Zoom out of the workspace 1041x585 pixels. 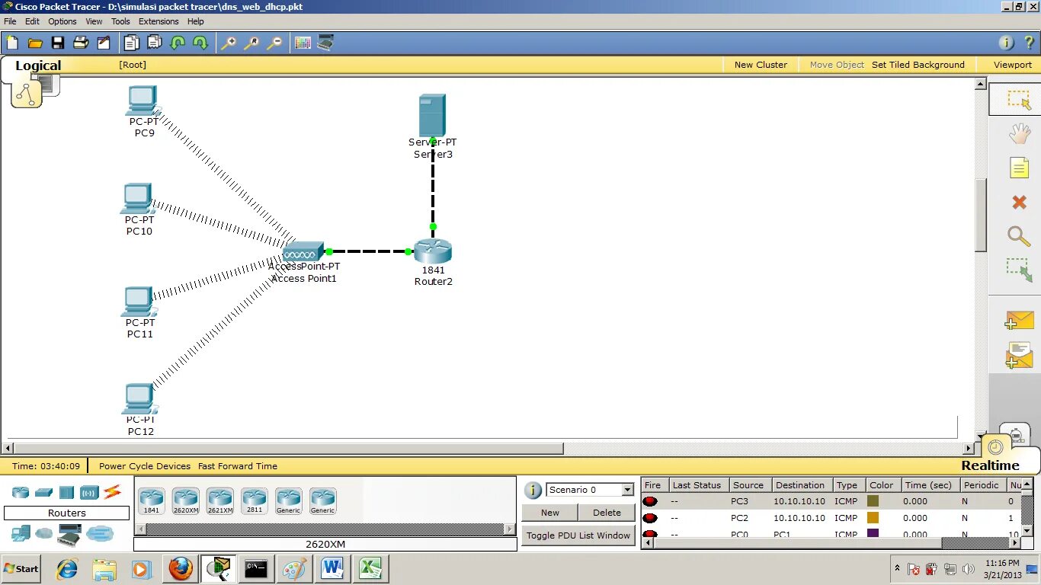click(x=274, y=43)
